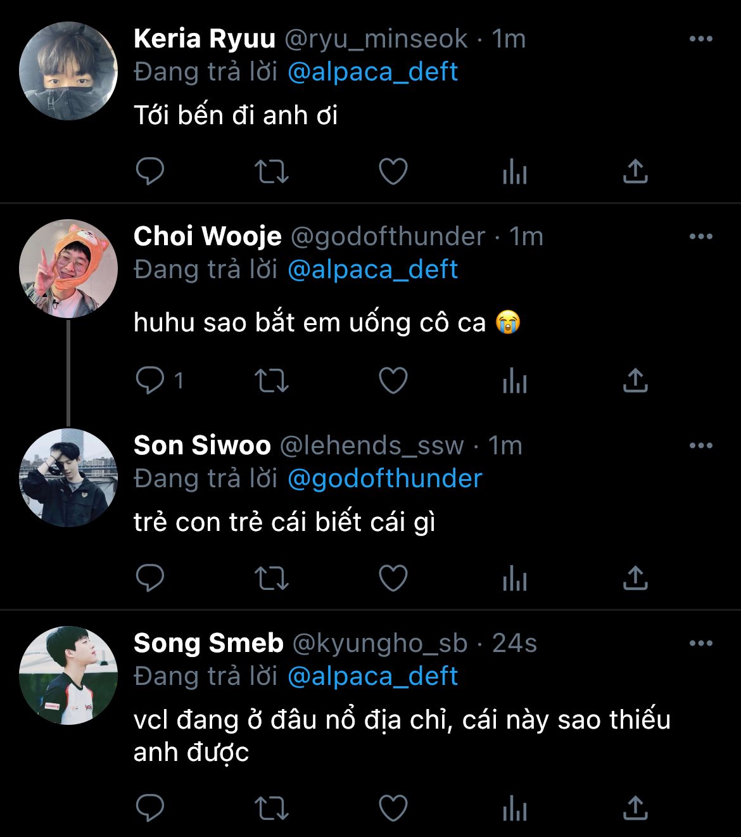Retweet Keria Ryuu's tweet
This screenshot has width=741, height=837.
tap(271, 171)
